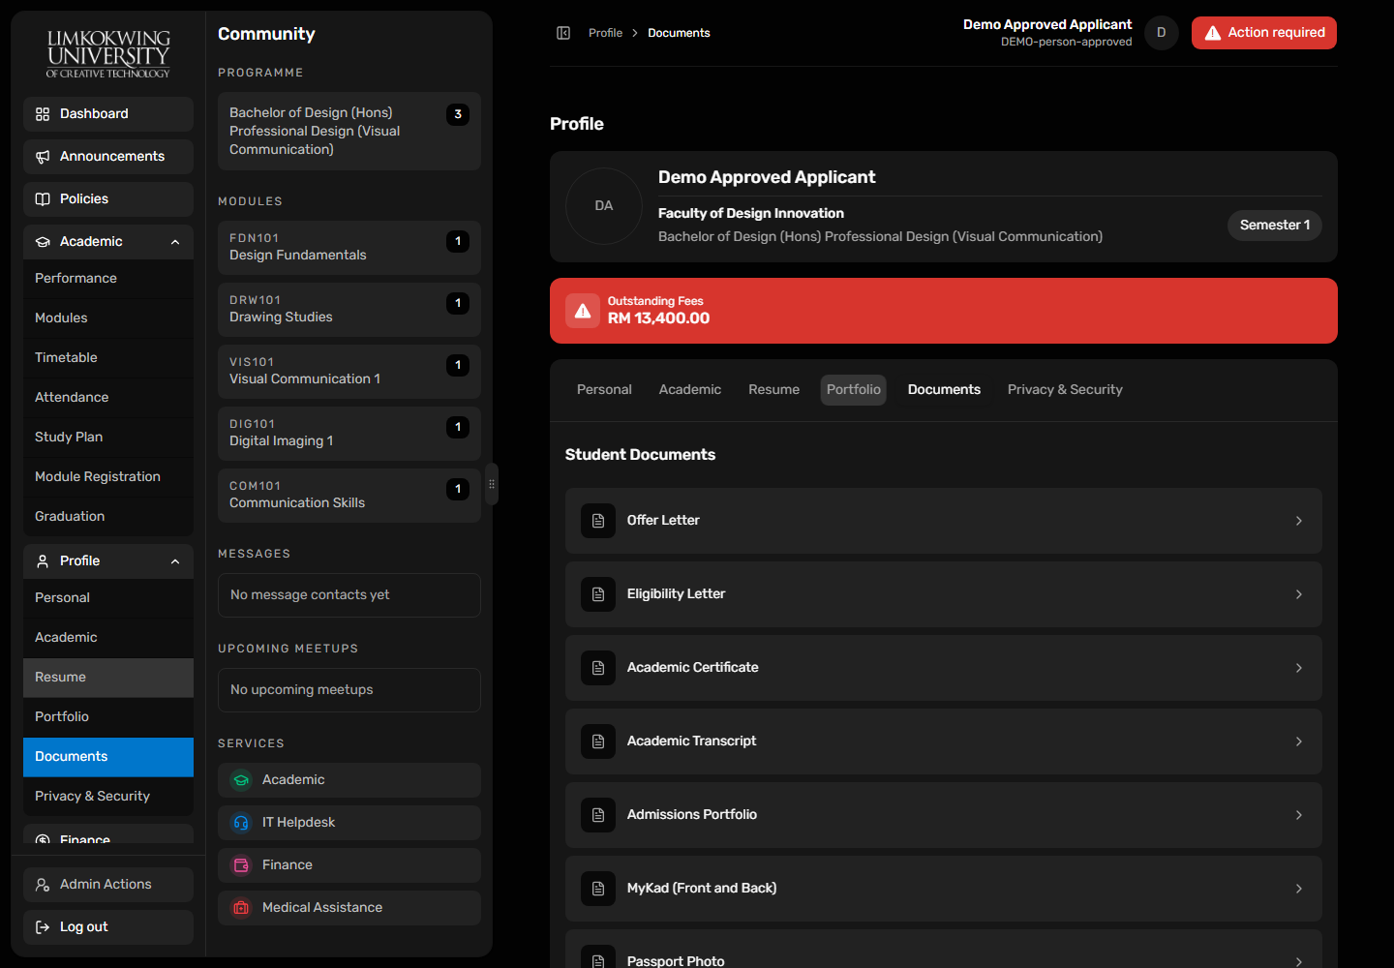Click the Dashboard grid icon
This screenshot has height=968, width=1394.
click(43, 114)
